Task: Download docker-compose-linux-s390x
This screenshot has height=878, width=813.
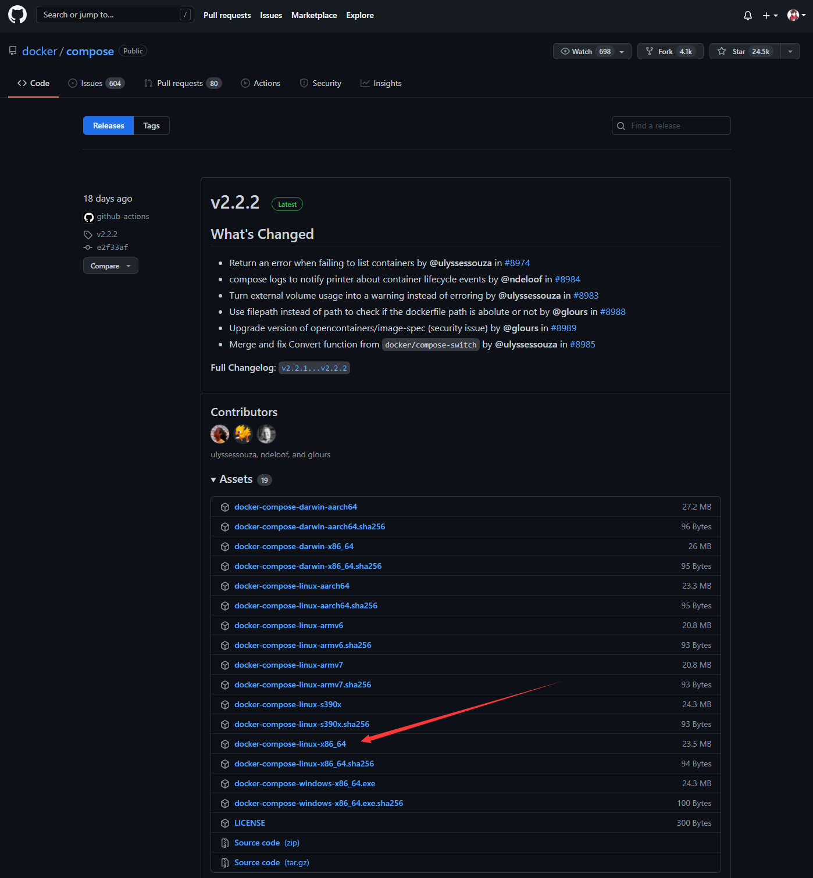Action: click(288, 704)
